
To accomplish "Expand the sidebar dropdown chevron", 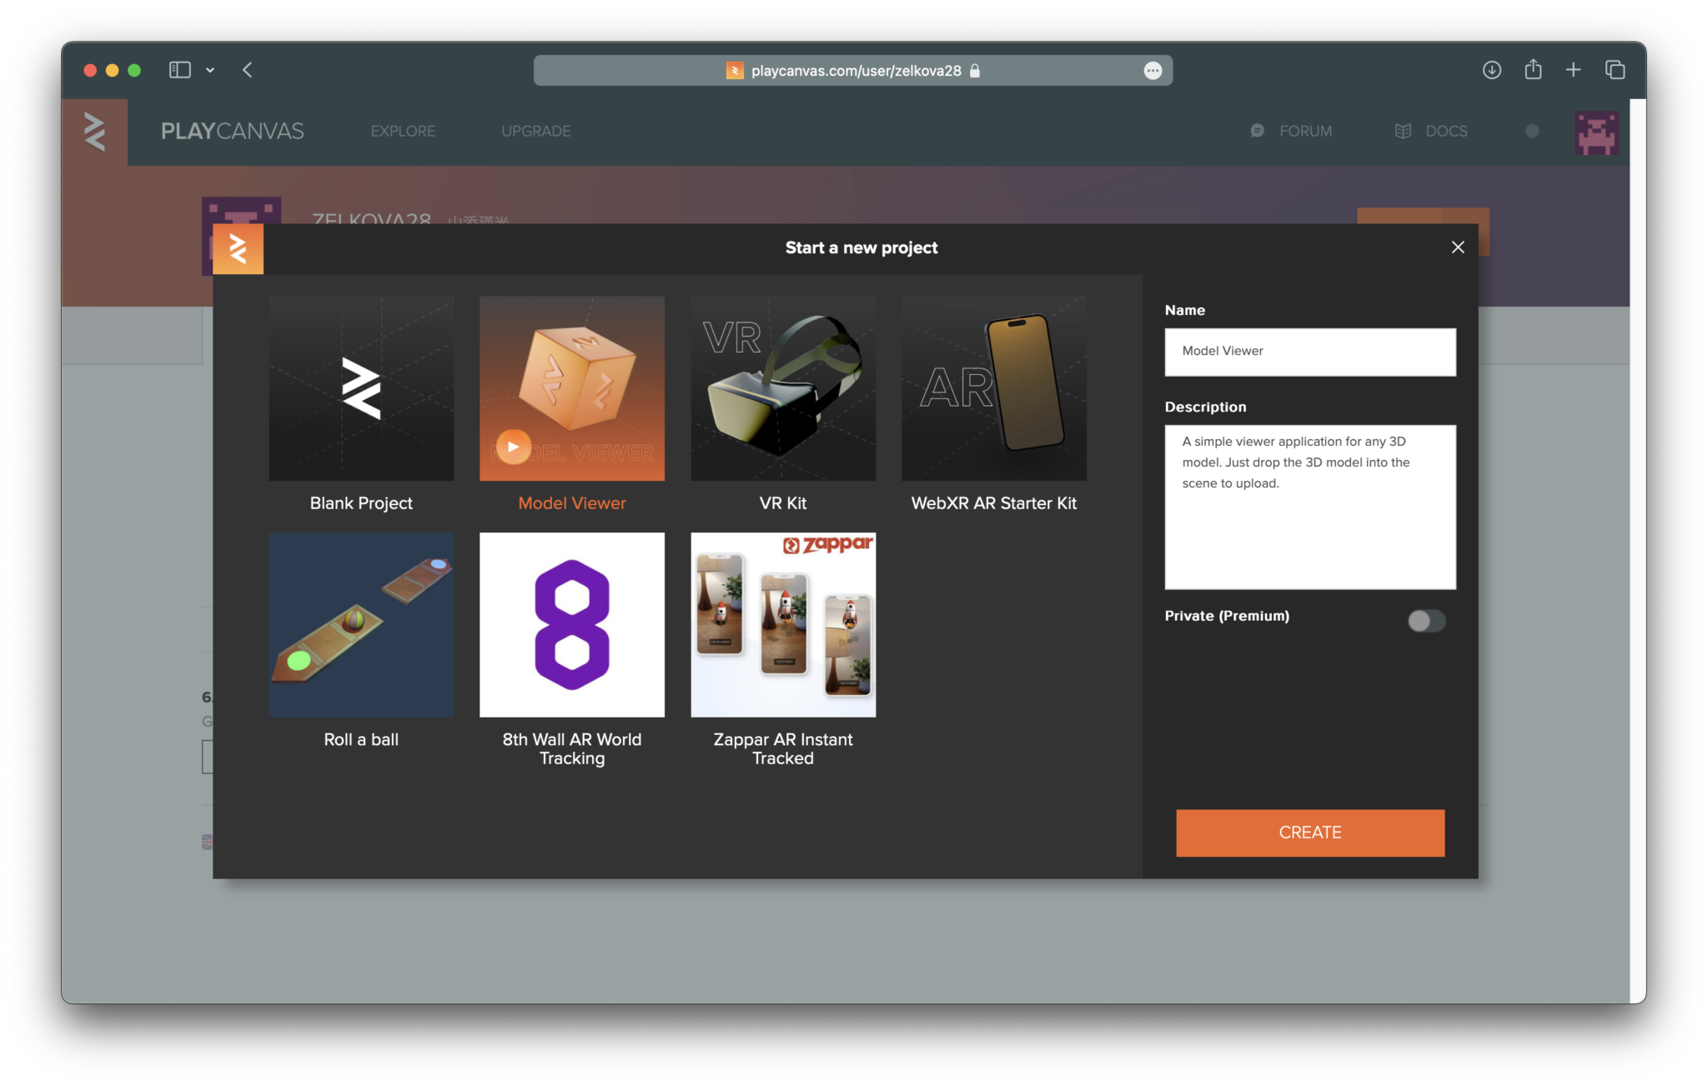I will 210,70.
